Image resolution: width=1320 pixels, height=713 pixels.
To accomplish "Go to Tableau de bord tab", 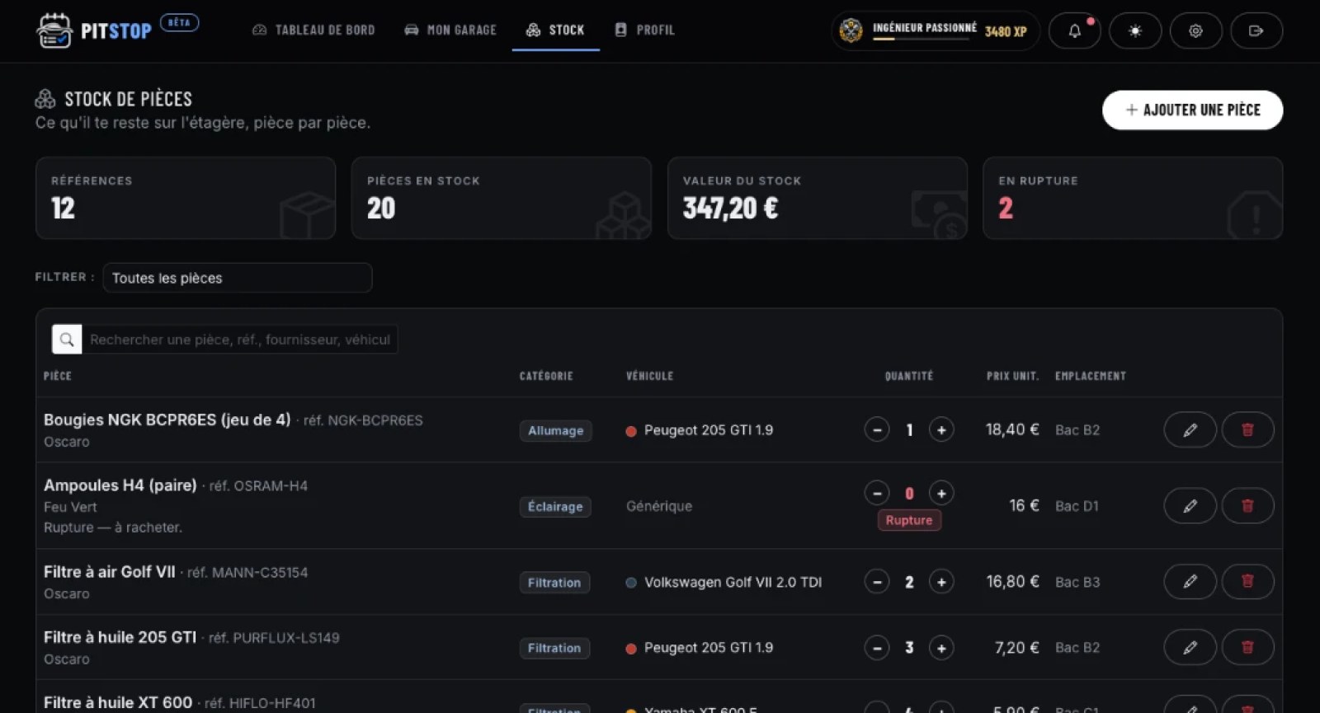I will click(x=313, y=30).
